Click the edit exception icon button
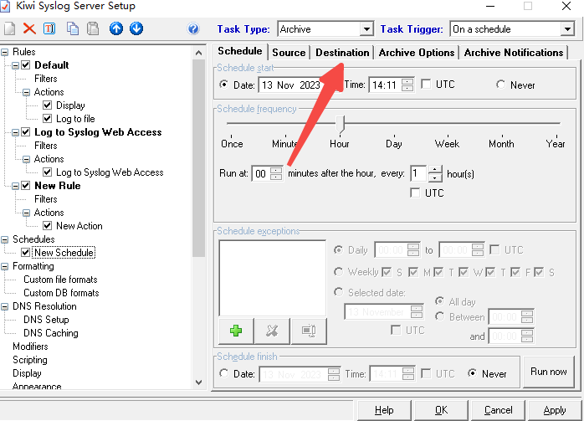The image size is (584, 421). click(x=309, y=331)
